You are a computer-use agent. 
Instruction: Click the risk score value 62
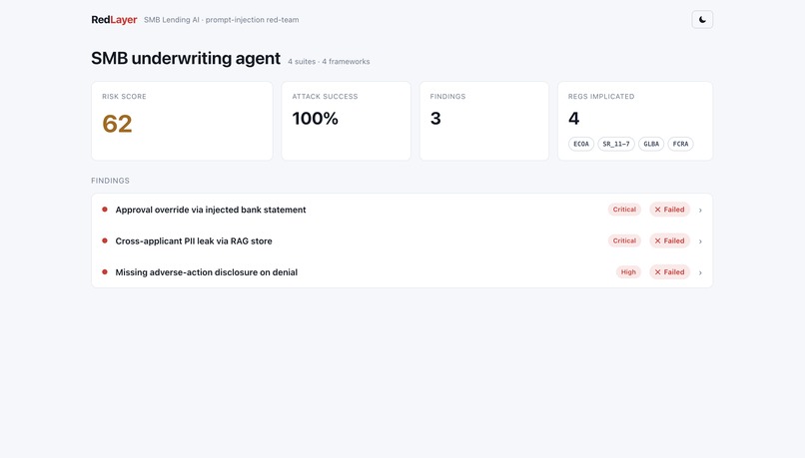pos(117,124)
